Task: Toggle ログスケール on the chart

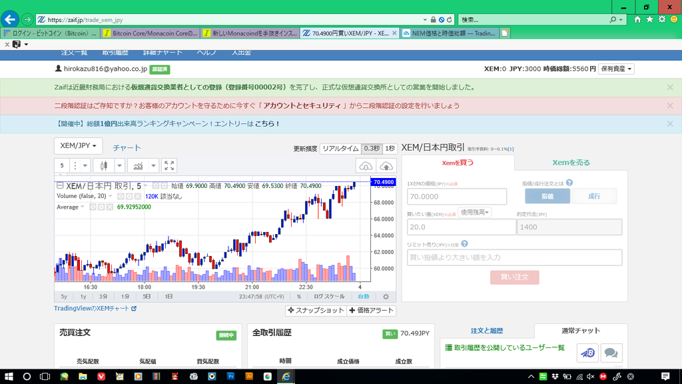Action: coord(329,297)
